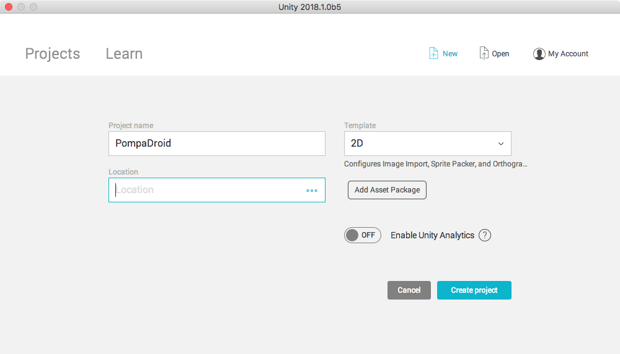Click the My Account text link
This screenshot has width=620, height=354.
[x=568, y=54]
